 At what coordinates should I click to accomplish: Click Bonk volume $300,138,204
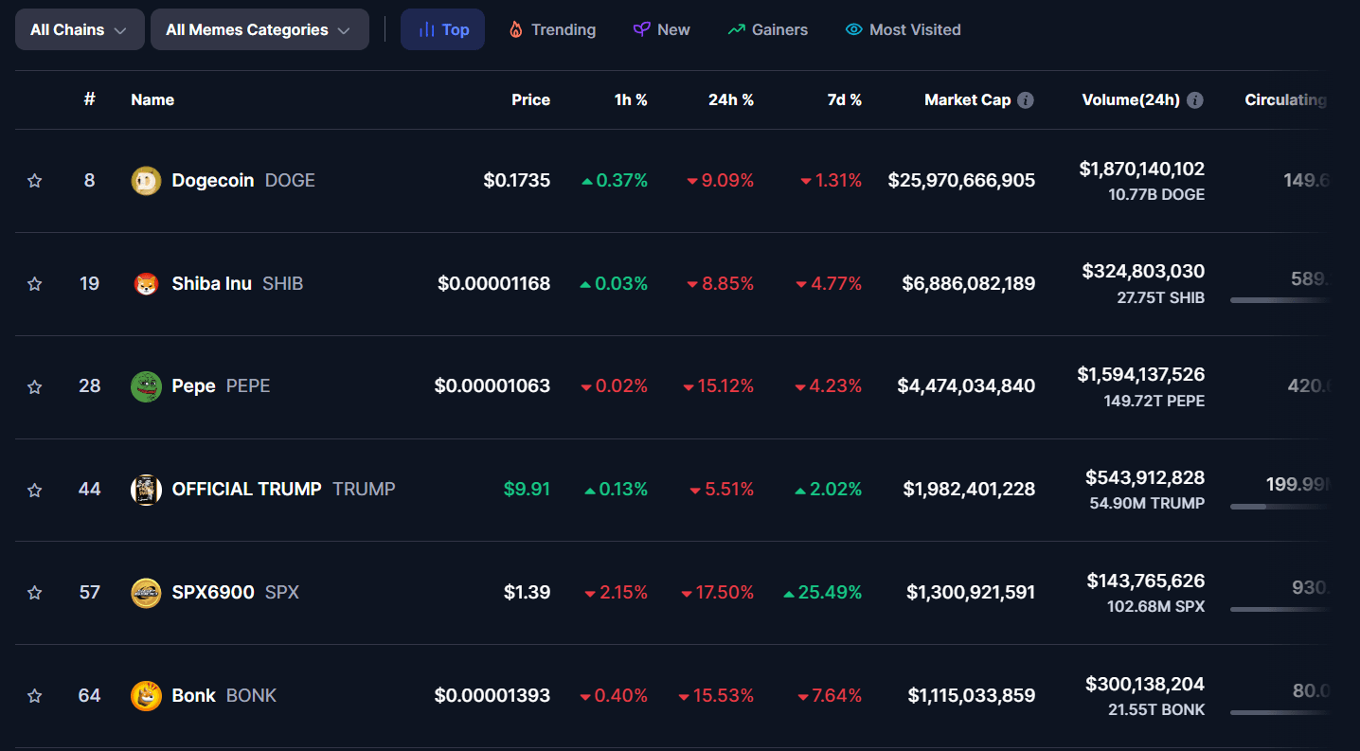tap(1145, 685)
